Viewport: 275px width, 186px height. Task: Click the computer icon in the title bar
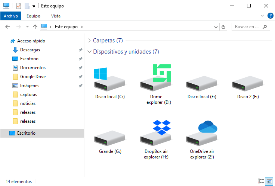[x=6, y=6]
